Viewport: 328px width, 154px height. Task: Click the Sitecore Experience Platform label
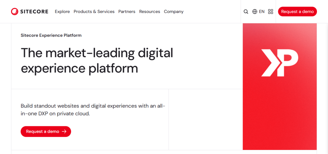[51, 35]
